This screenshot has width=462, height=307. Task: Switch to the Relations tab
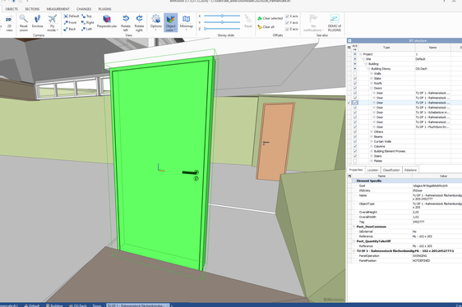tap(410, 170)
